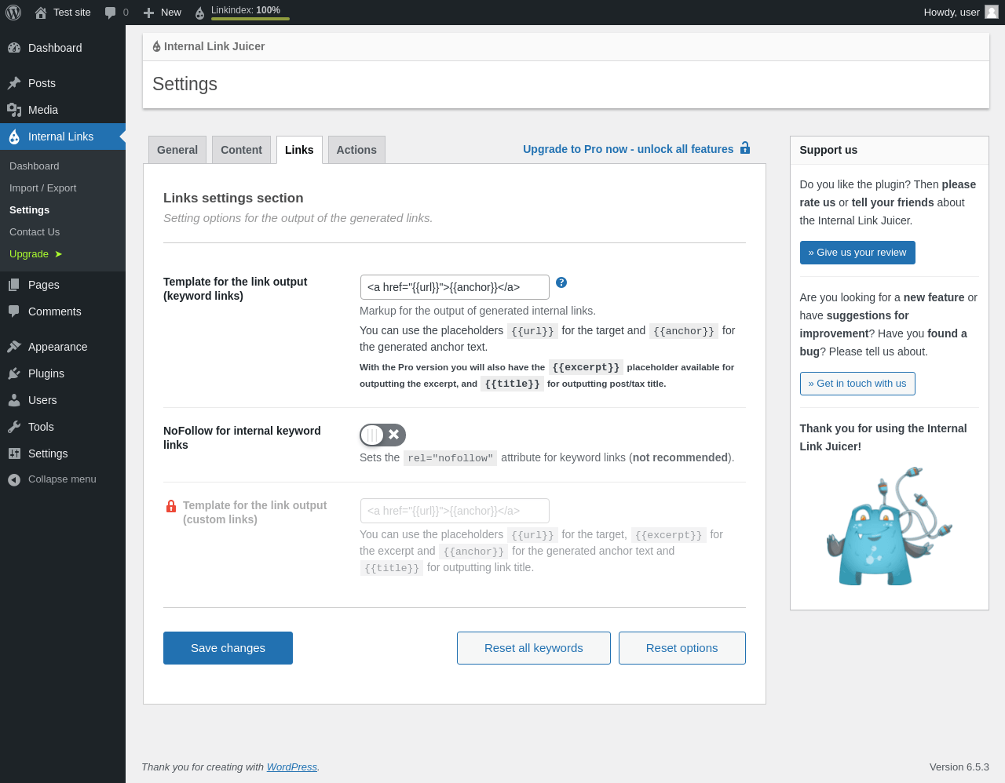
Task: Switch to the General tab
Action: tap(177, 150)
